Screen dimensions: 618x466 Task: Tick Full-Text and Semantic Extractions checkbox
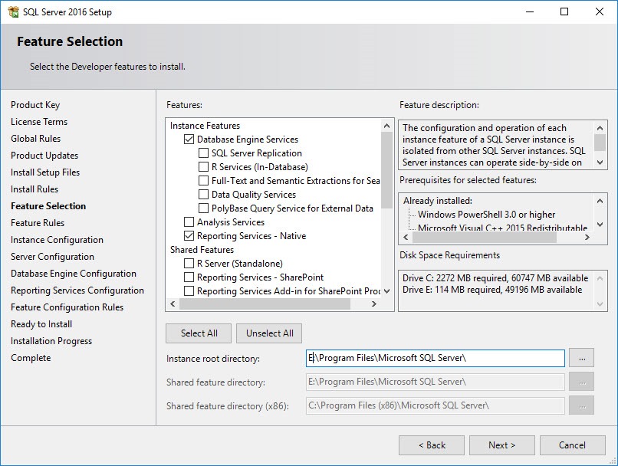tap(203, 181)
